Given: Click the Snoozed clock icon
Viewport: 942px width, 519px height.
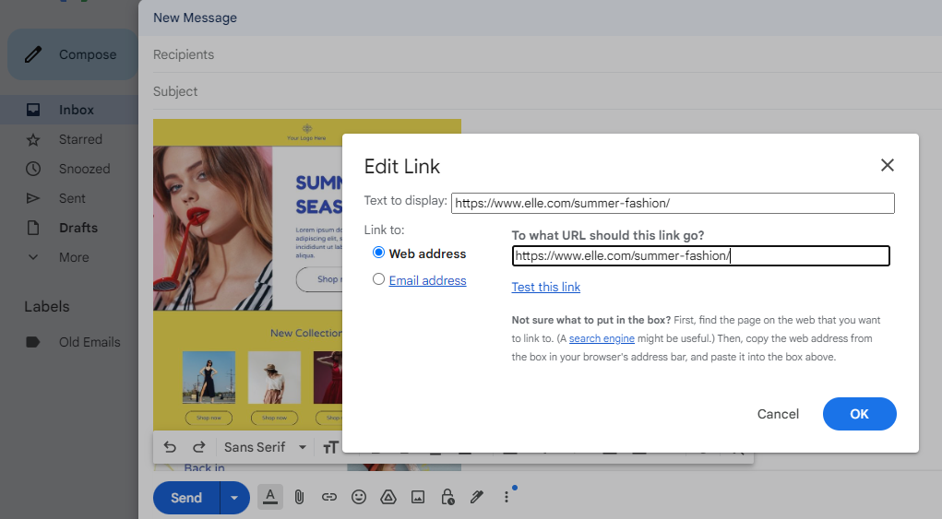Looking at the screenshot, I should (33, 169).
